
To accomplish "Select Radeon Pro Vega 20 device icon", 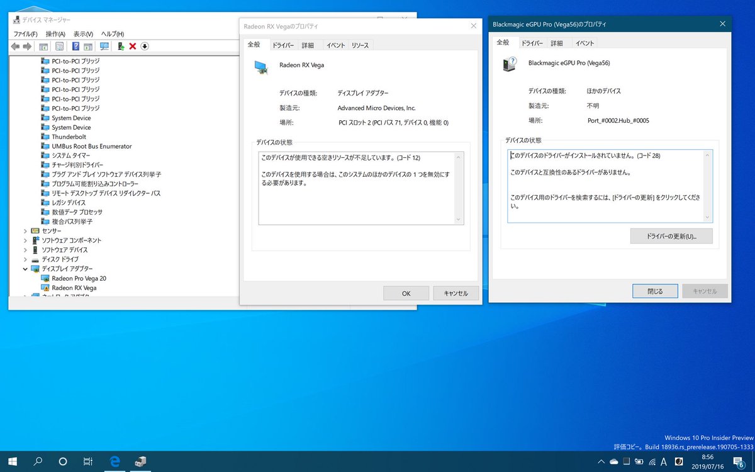I will pyautogui.click(x=45, y=278).
